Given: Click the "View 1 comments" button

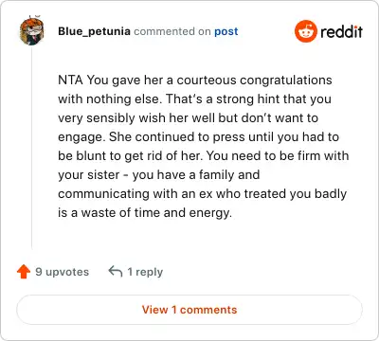Looking at the screenshot, I should (x=189, y=310).
